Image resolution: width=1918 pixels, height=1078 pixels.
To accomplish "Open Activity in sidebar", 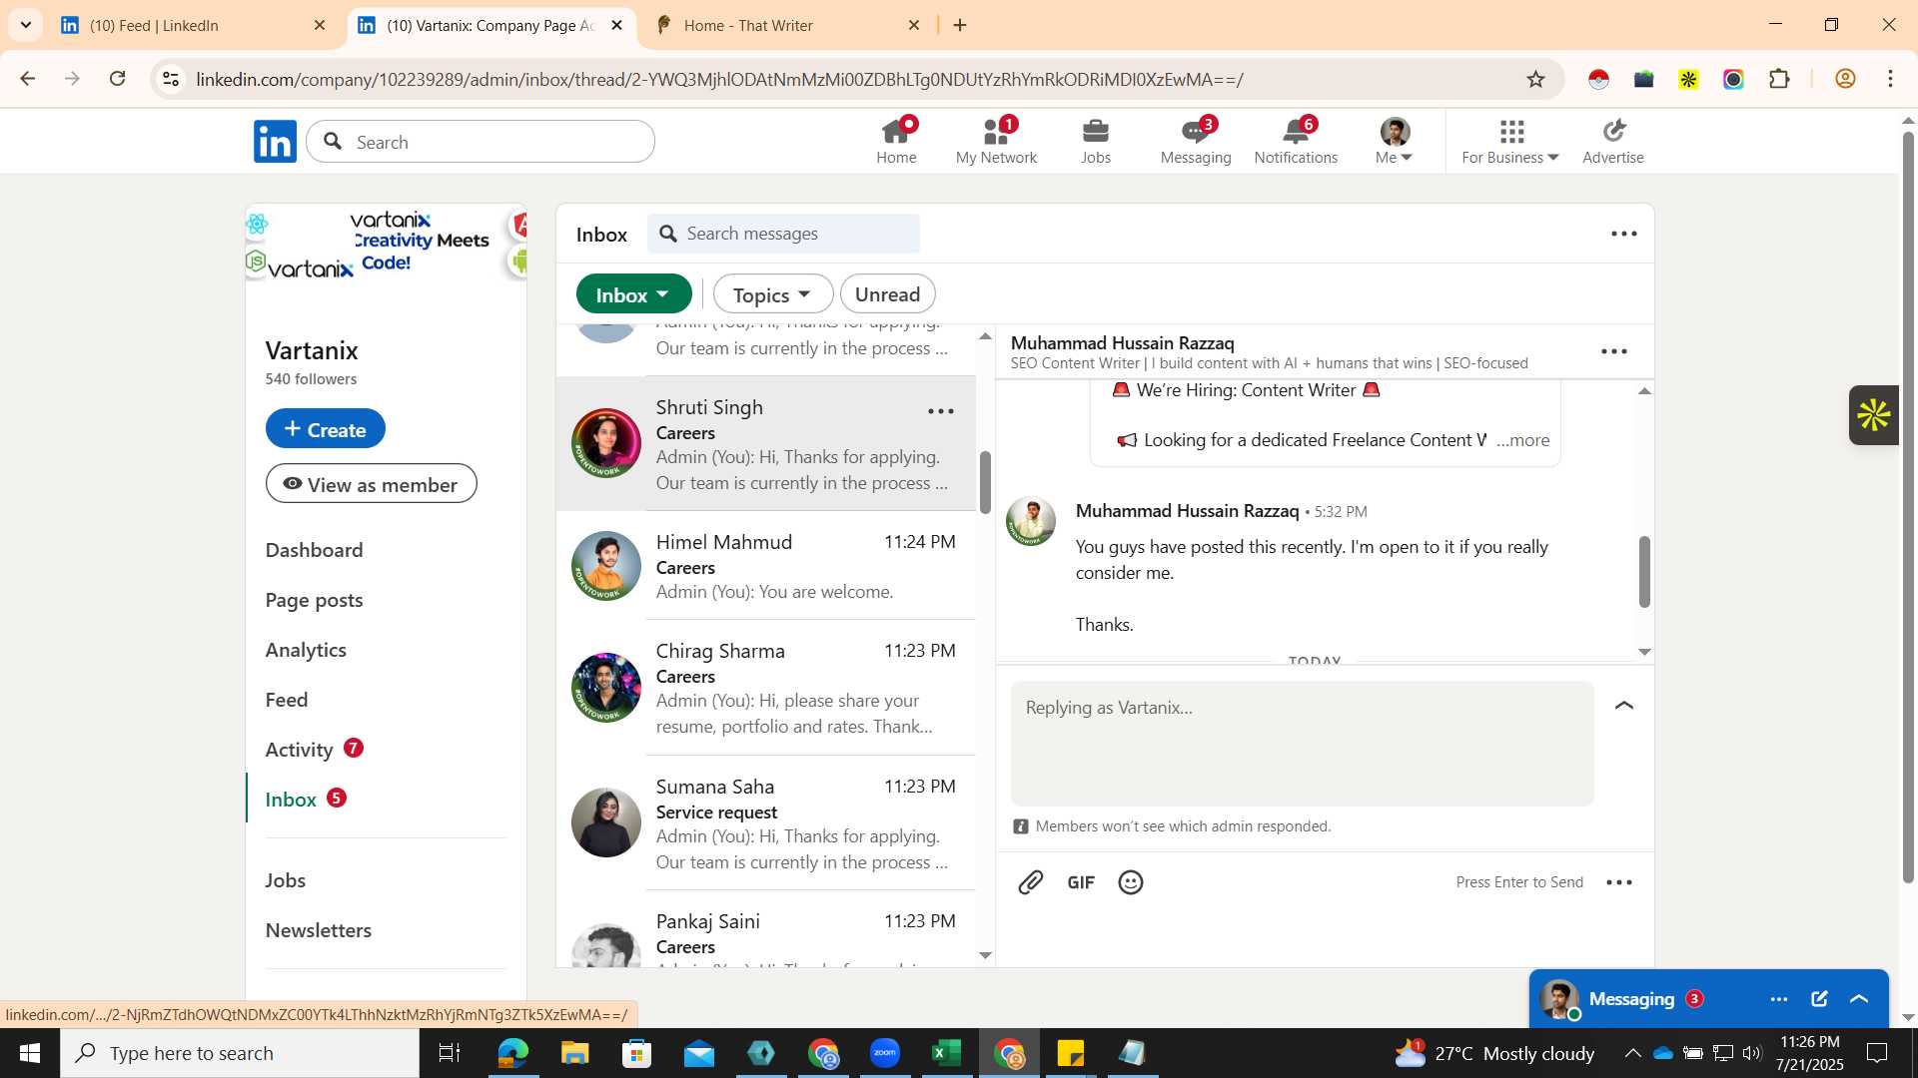I will pyautogui.click(x=299, y=750).
